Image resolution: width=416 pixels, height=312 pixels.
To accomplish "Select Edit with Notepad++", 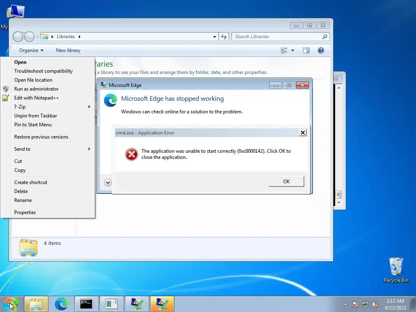I will (x=48, y=98).
